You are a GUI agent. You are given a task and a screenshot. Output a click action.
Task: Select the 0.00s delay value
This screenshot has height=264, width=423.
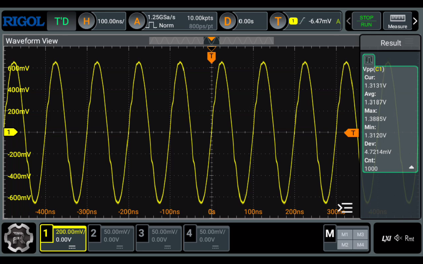[x=246, y=21]
